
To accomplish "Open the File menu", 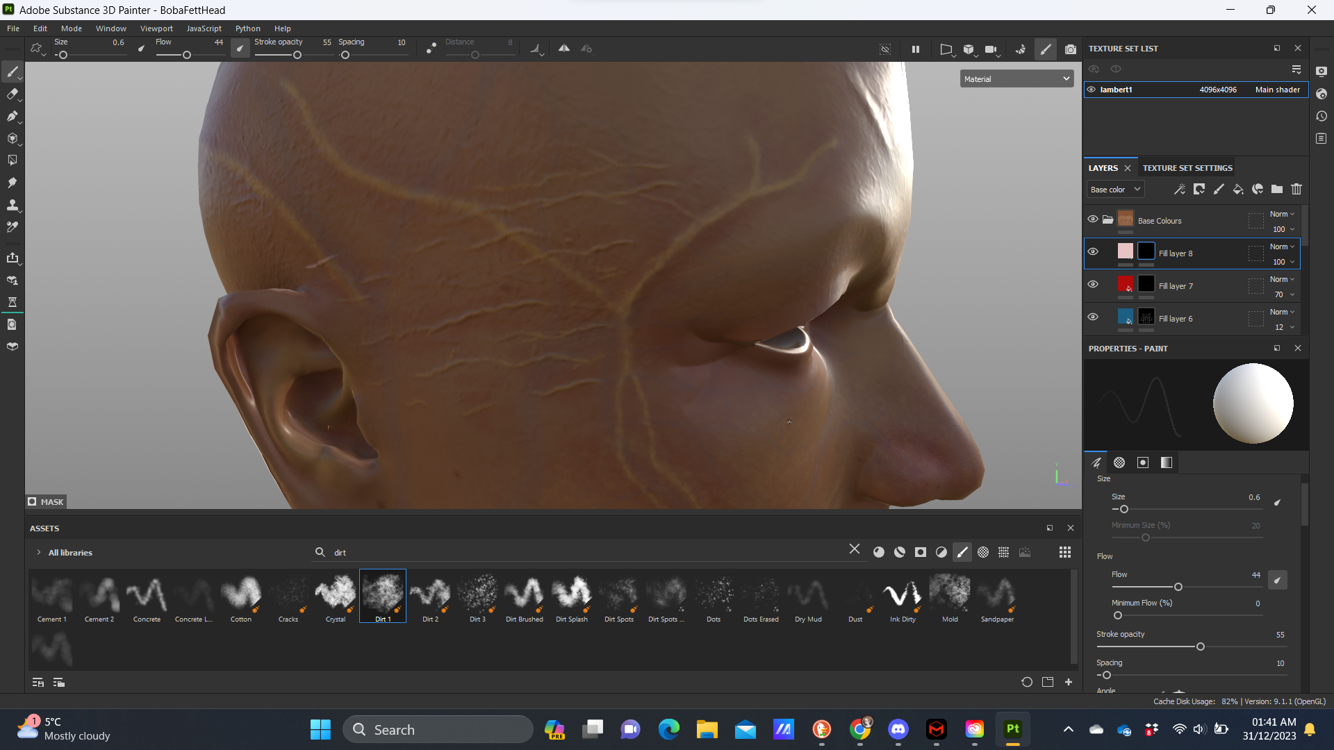I will pyautogui.click(x=13, y=28).
